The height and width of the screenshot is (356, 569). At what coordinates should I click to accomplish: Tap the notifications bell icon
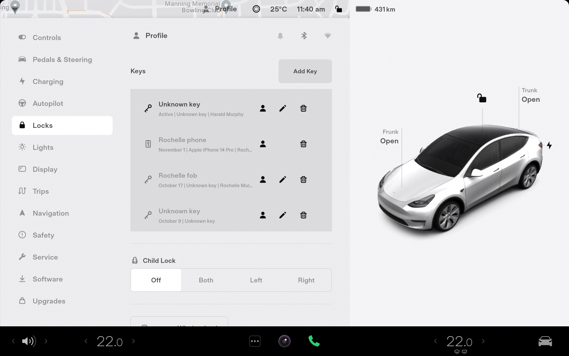tap(280, 36)
